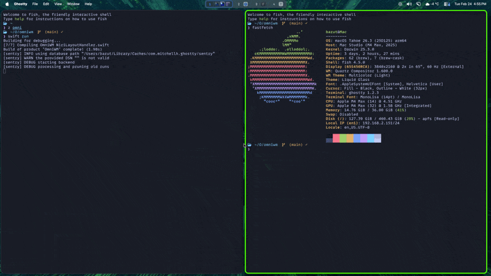Viewport: 491px width, 276px height.
Task: Click the 'Packages: 62 (brew)' line
Action: 365,58
